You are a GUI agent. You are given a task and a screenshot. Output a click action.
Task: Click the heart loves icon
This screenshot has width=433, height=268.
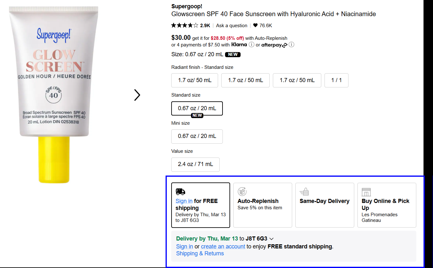255,26
